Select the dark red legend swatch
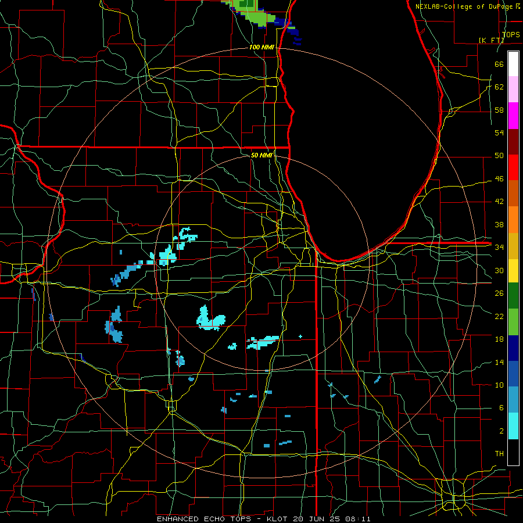Image resolution: width=523 pixels, height=523 pixels. [513, 141]
